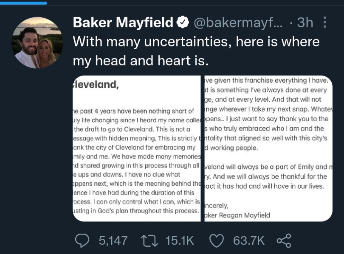Click the "Sincerely," closing in the letter

pos(217,206)
